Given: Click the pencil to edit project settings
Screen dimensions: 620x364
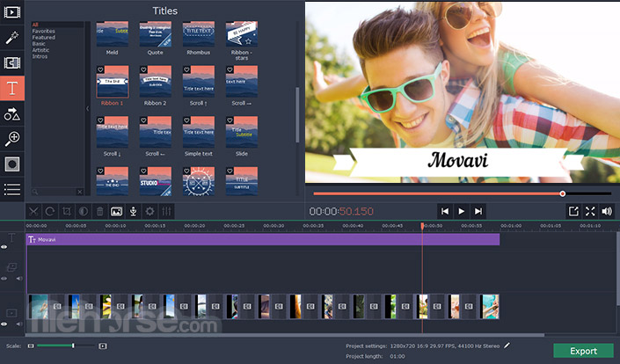Looking at the screenshot, I should coord(507,346).
